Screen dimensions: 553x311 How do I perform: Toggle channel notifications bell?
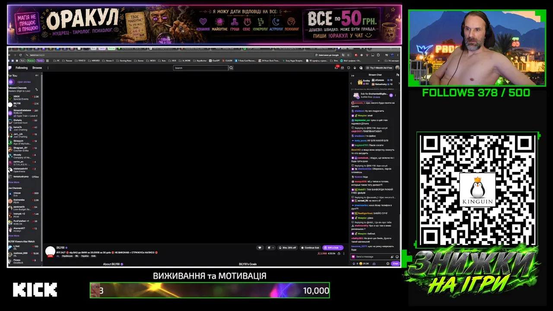(270, 248)
